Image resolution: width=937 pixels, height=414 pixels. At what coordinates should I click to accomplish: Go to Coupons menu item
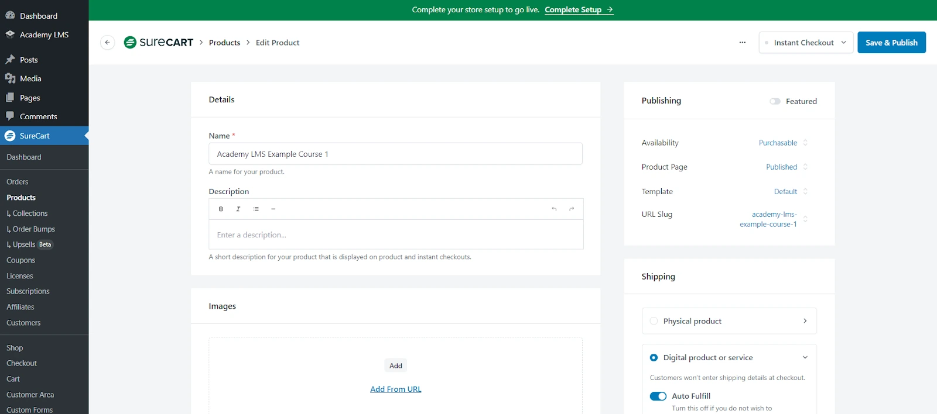21,260
